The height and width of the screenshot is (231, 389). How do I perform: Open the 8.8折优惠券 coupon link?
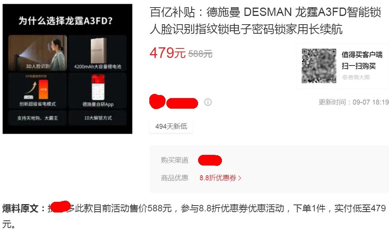[218, 178]
